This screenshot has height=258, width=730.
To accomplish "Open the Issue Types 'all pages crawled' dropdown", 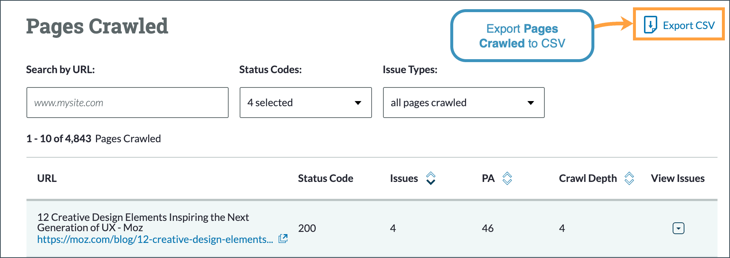I will click(x=456, y=103).
